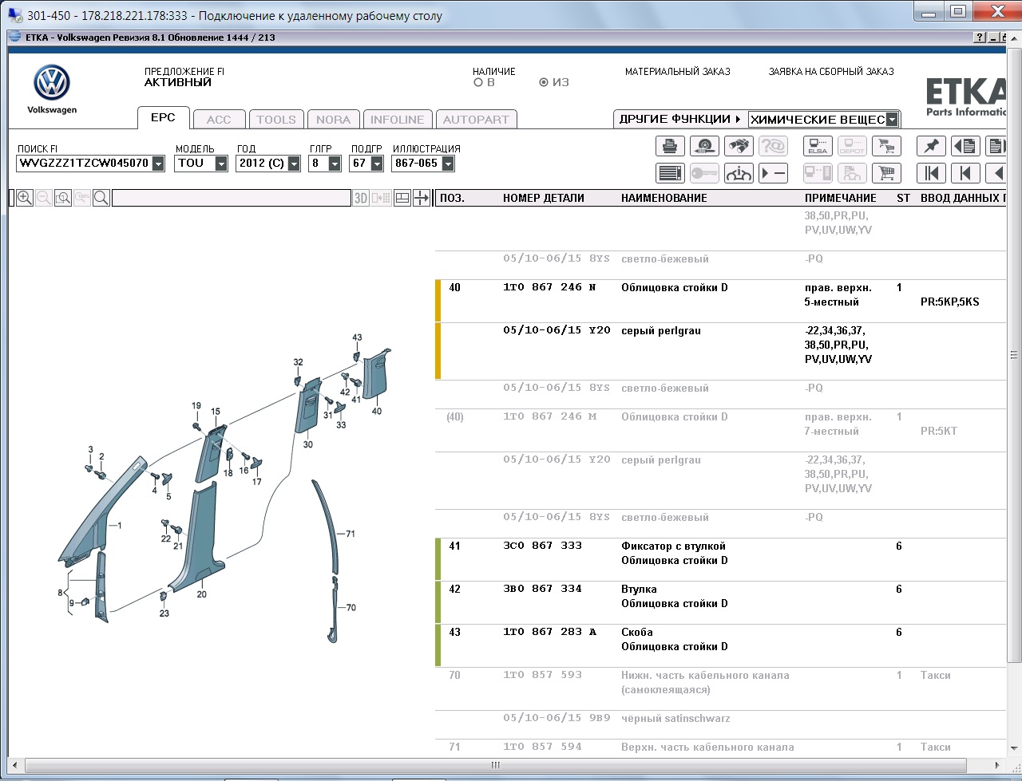1022x781 pixels.
Task: Switch to the EPC tab
Action: pyautogui.click(x=163, y=117)
